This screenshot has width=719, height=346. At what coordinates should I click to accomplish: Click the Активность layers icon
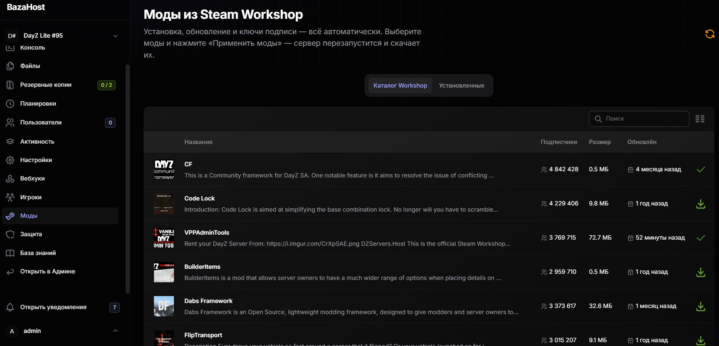point(10,141)
